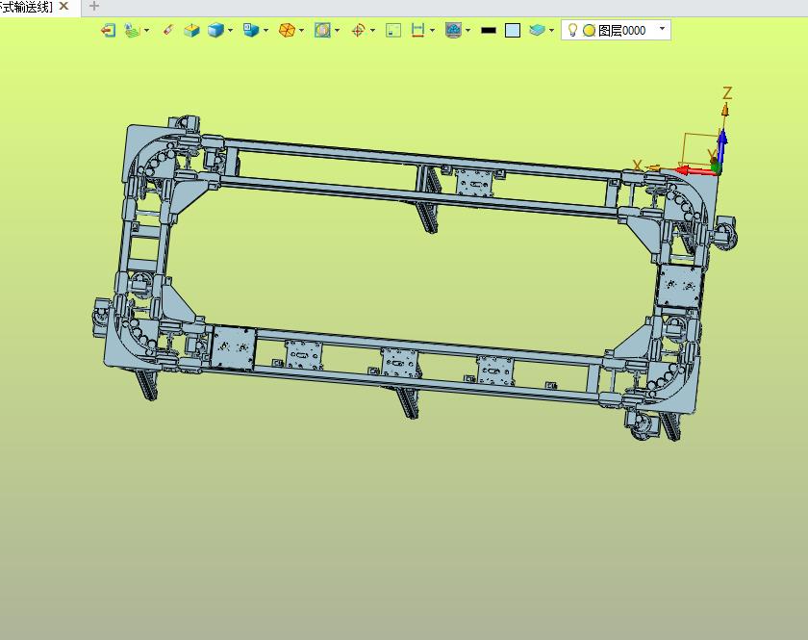Image resolution: width=808 pixels, height=640 pixels.
Task: Click the X axis label of the coordinate triad
Action: (638, 166)
